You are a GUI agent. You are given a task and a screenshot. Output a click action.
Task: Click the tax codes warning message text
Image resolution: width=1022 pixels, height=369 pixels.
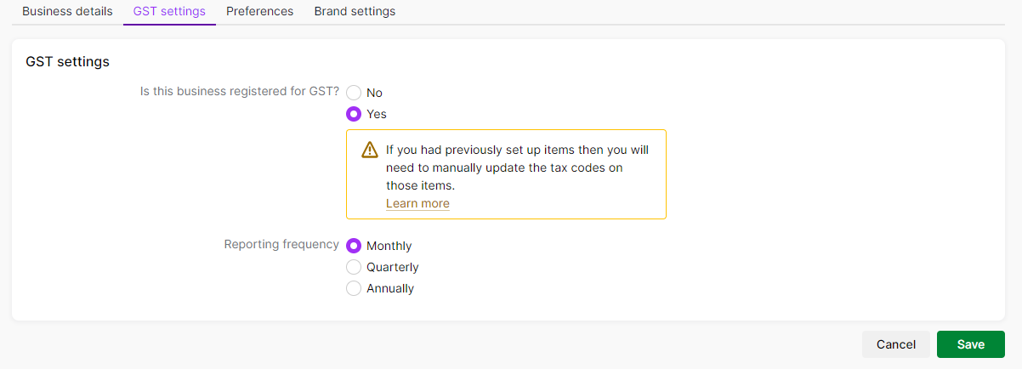(517, 167)
